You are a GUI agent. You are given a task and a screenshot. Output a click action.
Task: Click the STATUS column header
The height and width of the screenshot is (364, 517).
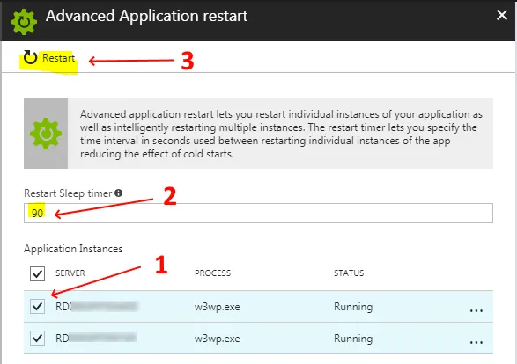point(349,273)
